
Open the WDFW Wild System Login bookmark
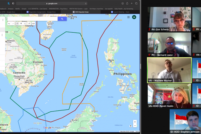[x=78, y=9]
